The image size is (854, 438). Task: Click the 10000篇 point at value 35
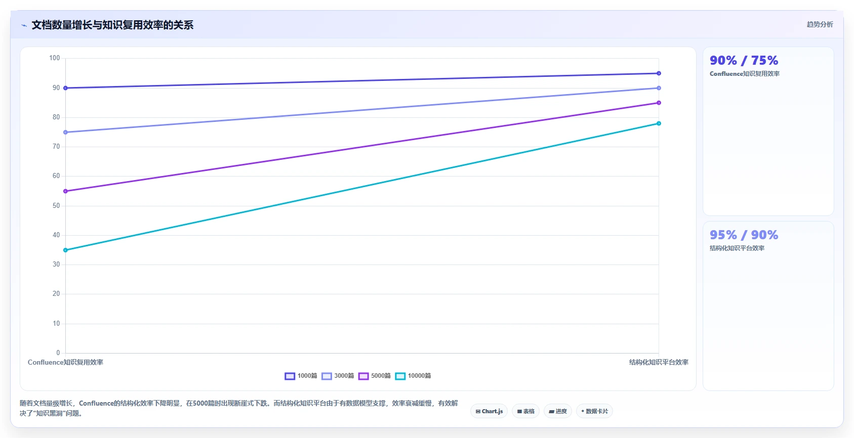pos(65,250)
